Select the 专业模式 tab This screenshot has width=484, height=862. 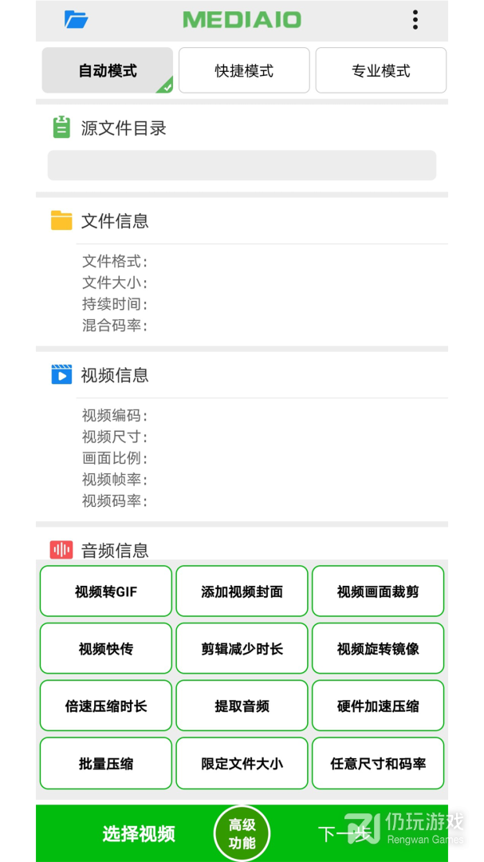coord(380,71)
